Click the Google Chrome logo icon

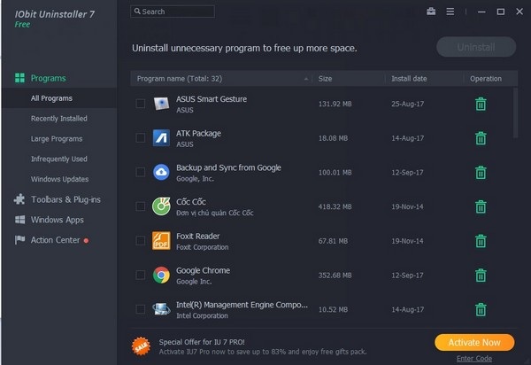click(161, 275)
